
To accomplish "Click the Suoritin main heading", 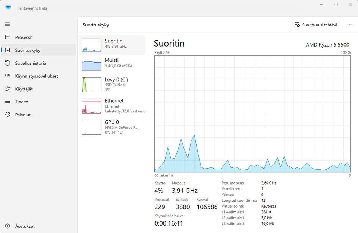I will [x=169, y=43].
